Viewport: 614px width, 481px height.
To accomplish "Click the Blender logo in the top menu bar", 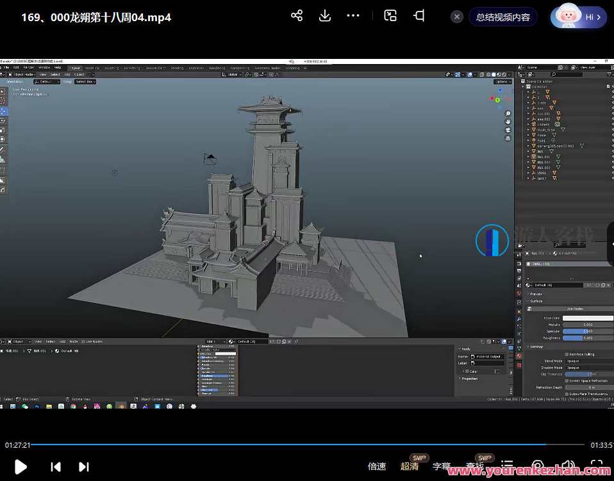I will tap(3, 67).
